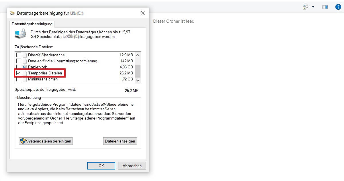Image resolution: width=344 pixels, height=181 pixels.
Task: Toggle the preview pane icon
Action: [325, 7]
